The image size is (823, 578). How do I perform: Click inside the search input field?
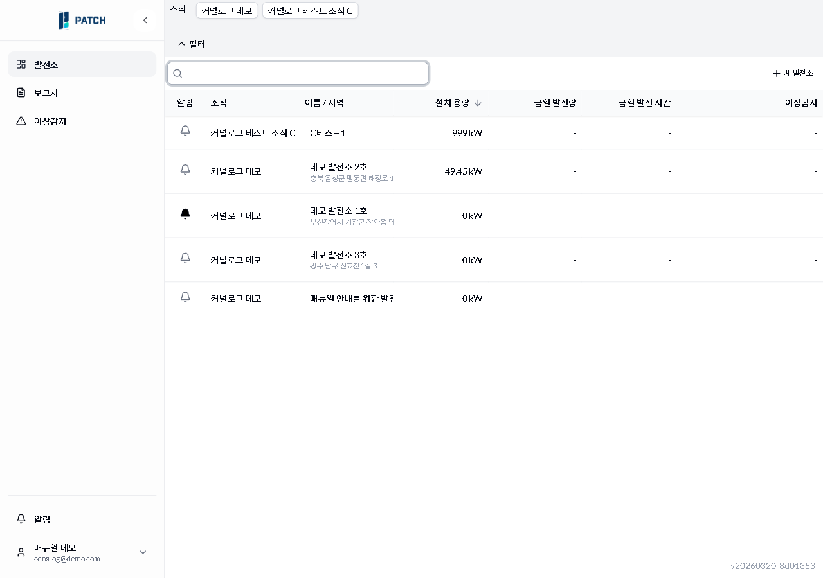(298, 73)
